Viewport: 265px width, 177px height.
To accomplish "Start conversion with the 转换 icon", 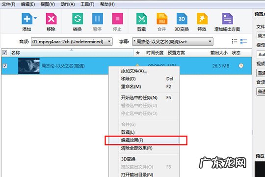I will click(x=78, y=19).
